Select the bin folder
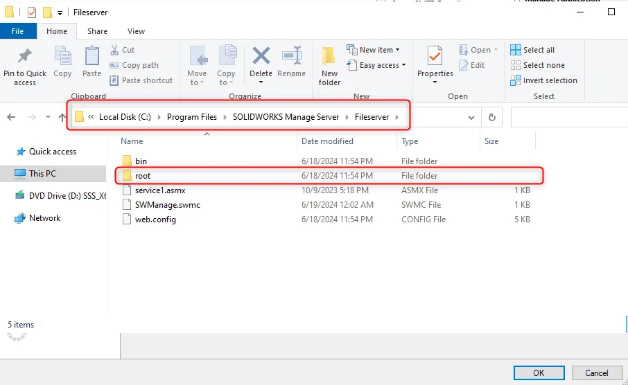The height and width of the screenshot is (385, 628). click(141, 161)
